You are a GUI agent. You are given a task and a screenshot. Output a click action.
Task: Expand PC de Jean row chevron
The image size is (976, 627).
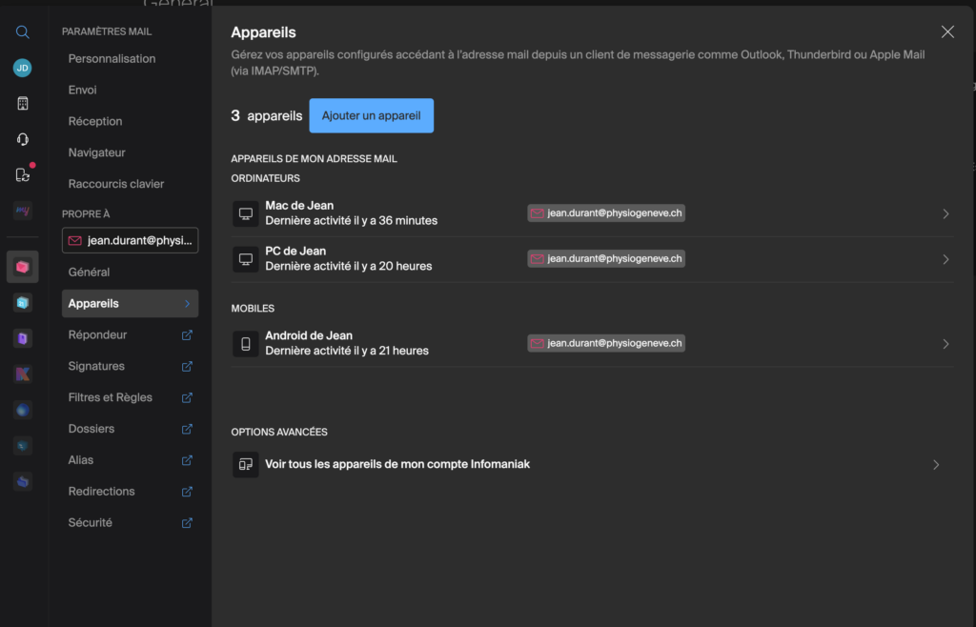(x=945, y=259)
